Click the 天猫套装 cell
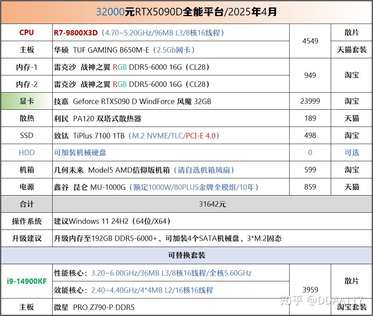The width and height of the screenshot is (373, 316). point(352,50)
